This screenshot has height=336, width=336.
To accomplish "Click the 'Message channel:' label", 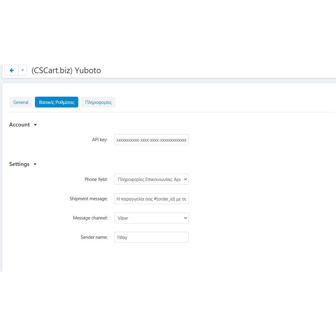I will [90, 218].
